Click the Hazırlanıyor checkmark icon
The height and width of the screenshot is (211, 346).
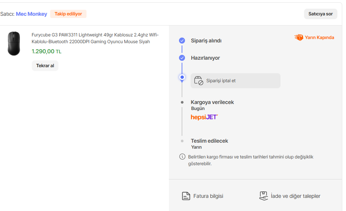(182, 58)
